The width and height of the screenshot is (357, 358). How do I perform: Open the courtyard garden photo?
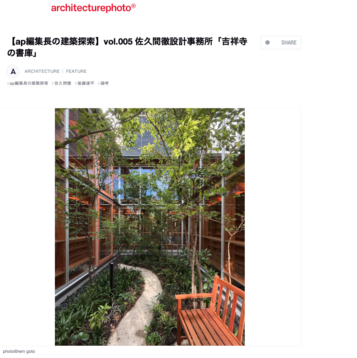tap(150, 227)
